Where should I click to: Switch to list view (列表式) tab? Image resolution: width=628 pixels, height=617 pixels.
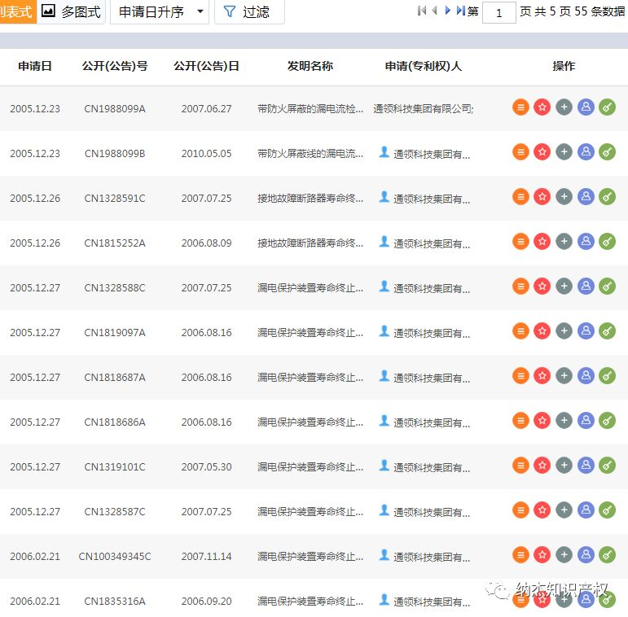coord(18,11)
